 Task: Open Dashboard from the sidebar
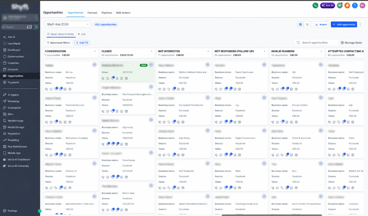(x=14, y=50)
